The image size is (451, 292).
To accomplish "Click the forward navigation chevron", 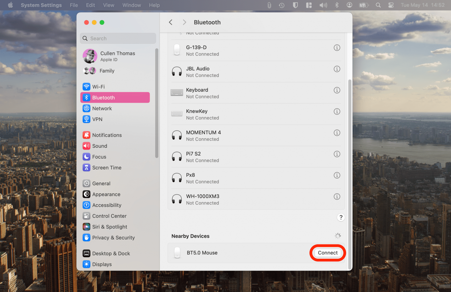I will point(184,22).
